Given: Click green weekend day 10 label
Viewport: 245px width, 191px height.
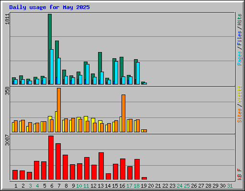Looking at the screenshot, I should point(79,186).
